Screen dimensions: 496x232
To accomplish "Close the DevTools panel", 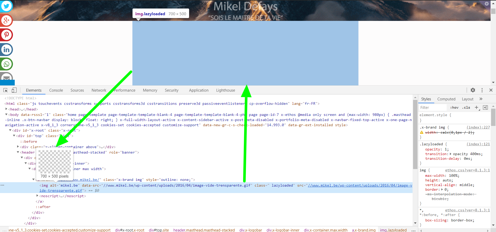I will coord(491,90).
